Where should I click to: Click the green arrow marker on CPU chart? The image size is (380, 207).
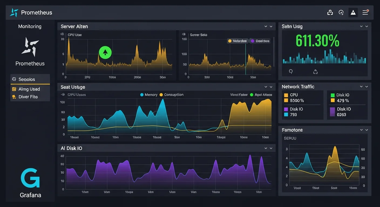(105, 52)
